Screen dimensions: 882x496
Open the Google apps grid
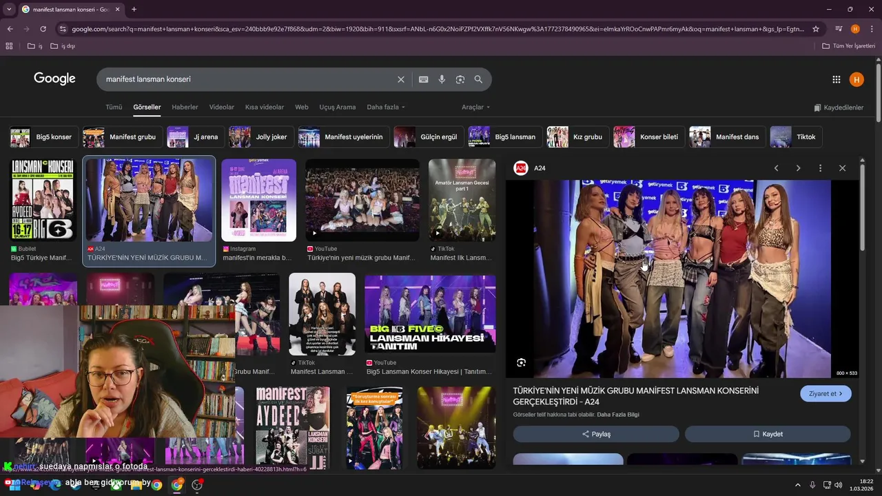click(x=837, y=79)
